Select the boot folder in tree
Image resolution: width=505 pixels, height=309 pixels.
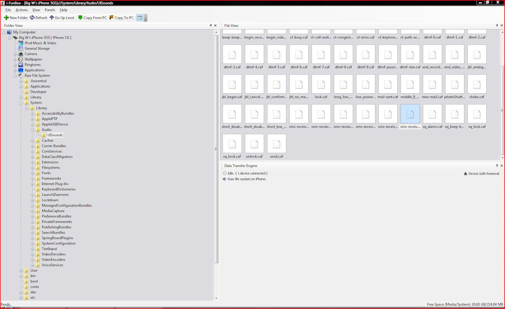[34, 281]
